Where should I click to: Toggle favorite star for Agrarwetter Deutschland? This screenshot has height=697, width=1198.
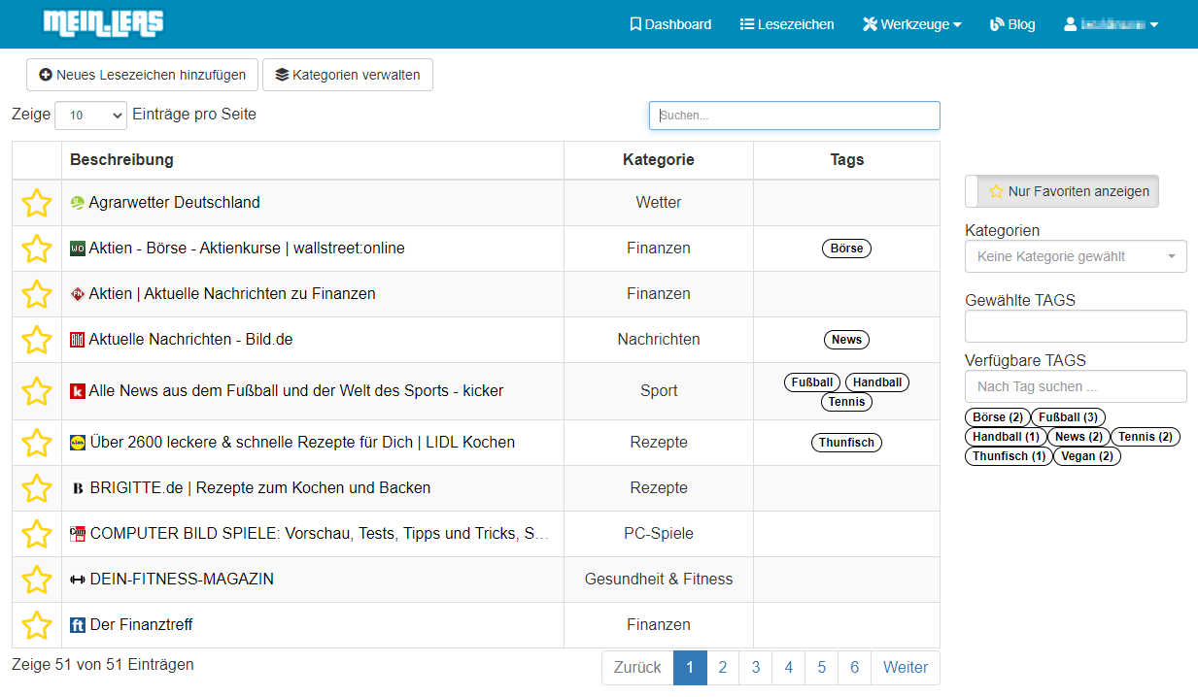click(x=37, y=203)
